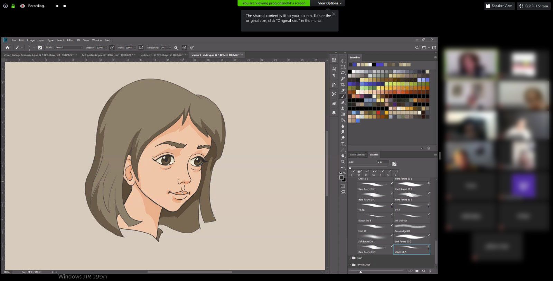Select the Eraser tool
This screenshot has height=281, width=553.
pos(343,102)
